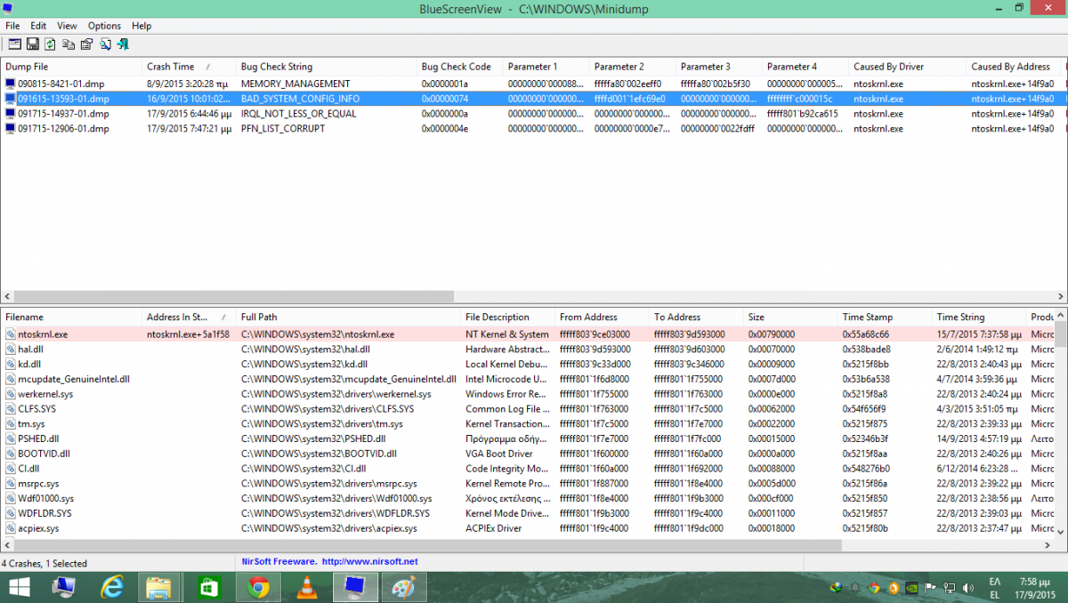Screen dimensions: 1068x603
Task: Open the Options menu
Action: pos(104,26)
